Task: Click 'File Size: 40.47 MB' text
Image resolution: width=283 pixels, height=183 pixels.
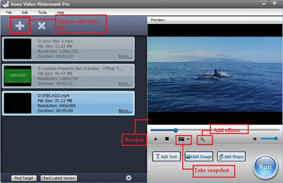Action: 55,73
